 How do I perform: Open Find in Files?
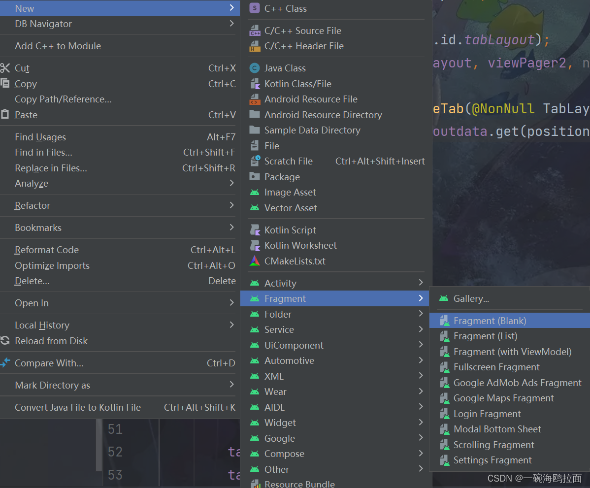click(x=120, y=152)
